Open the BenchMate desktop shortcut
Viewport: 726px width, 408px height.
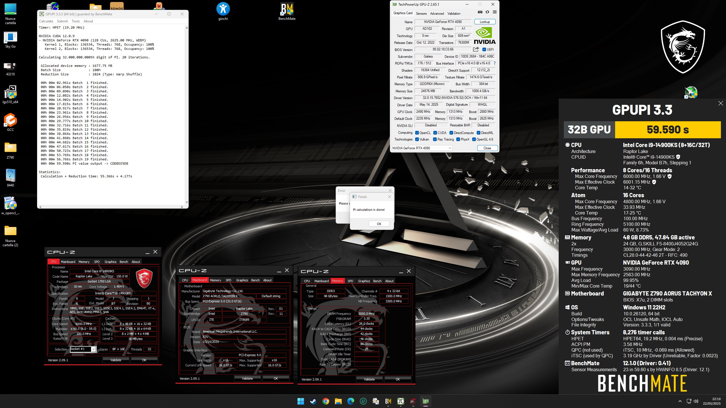pyautogui.click(x=287, y=11)
